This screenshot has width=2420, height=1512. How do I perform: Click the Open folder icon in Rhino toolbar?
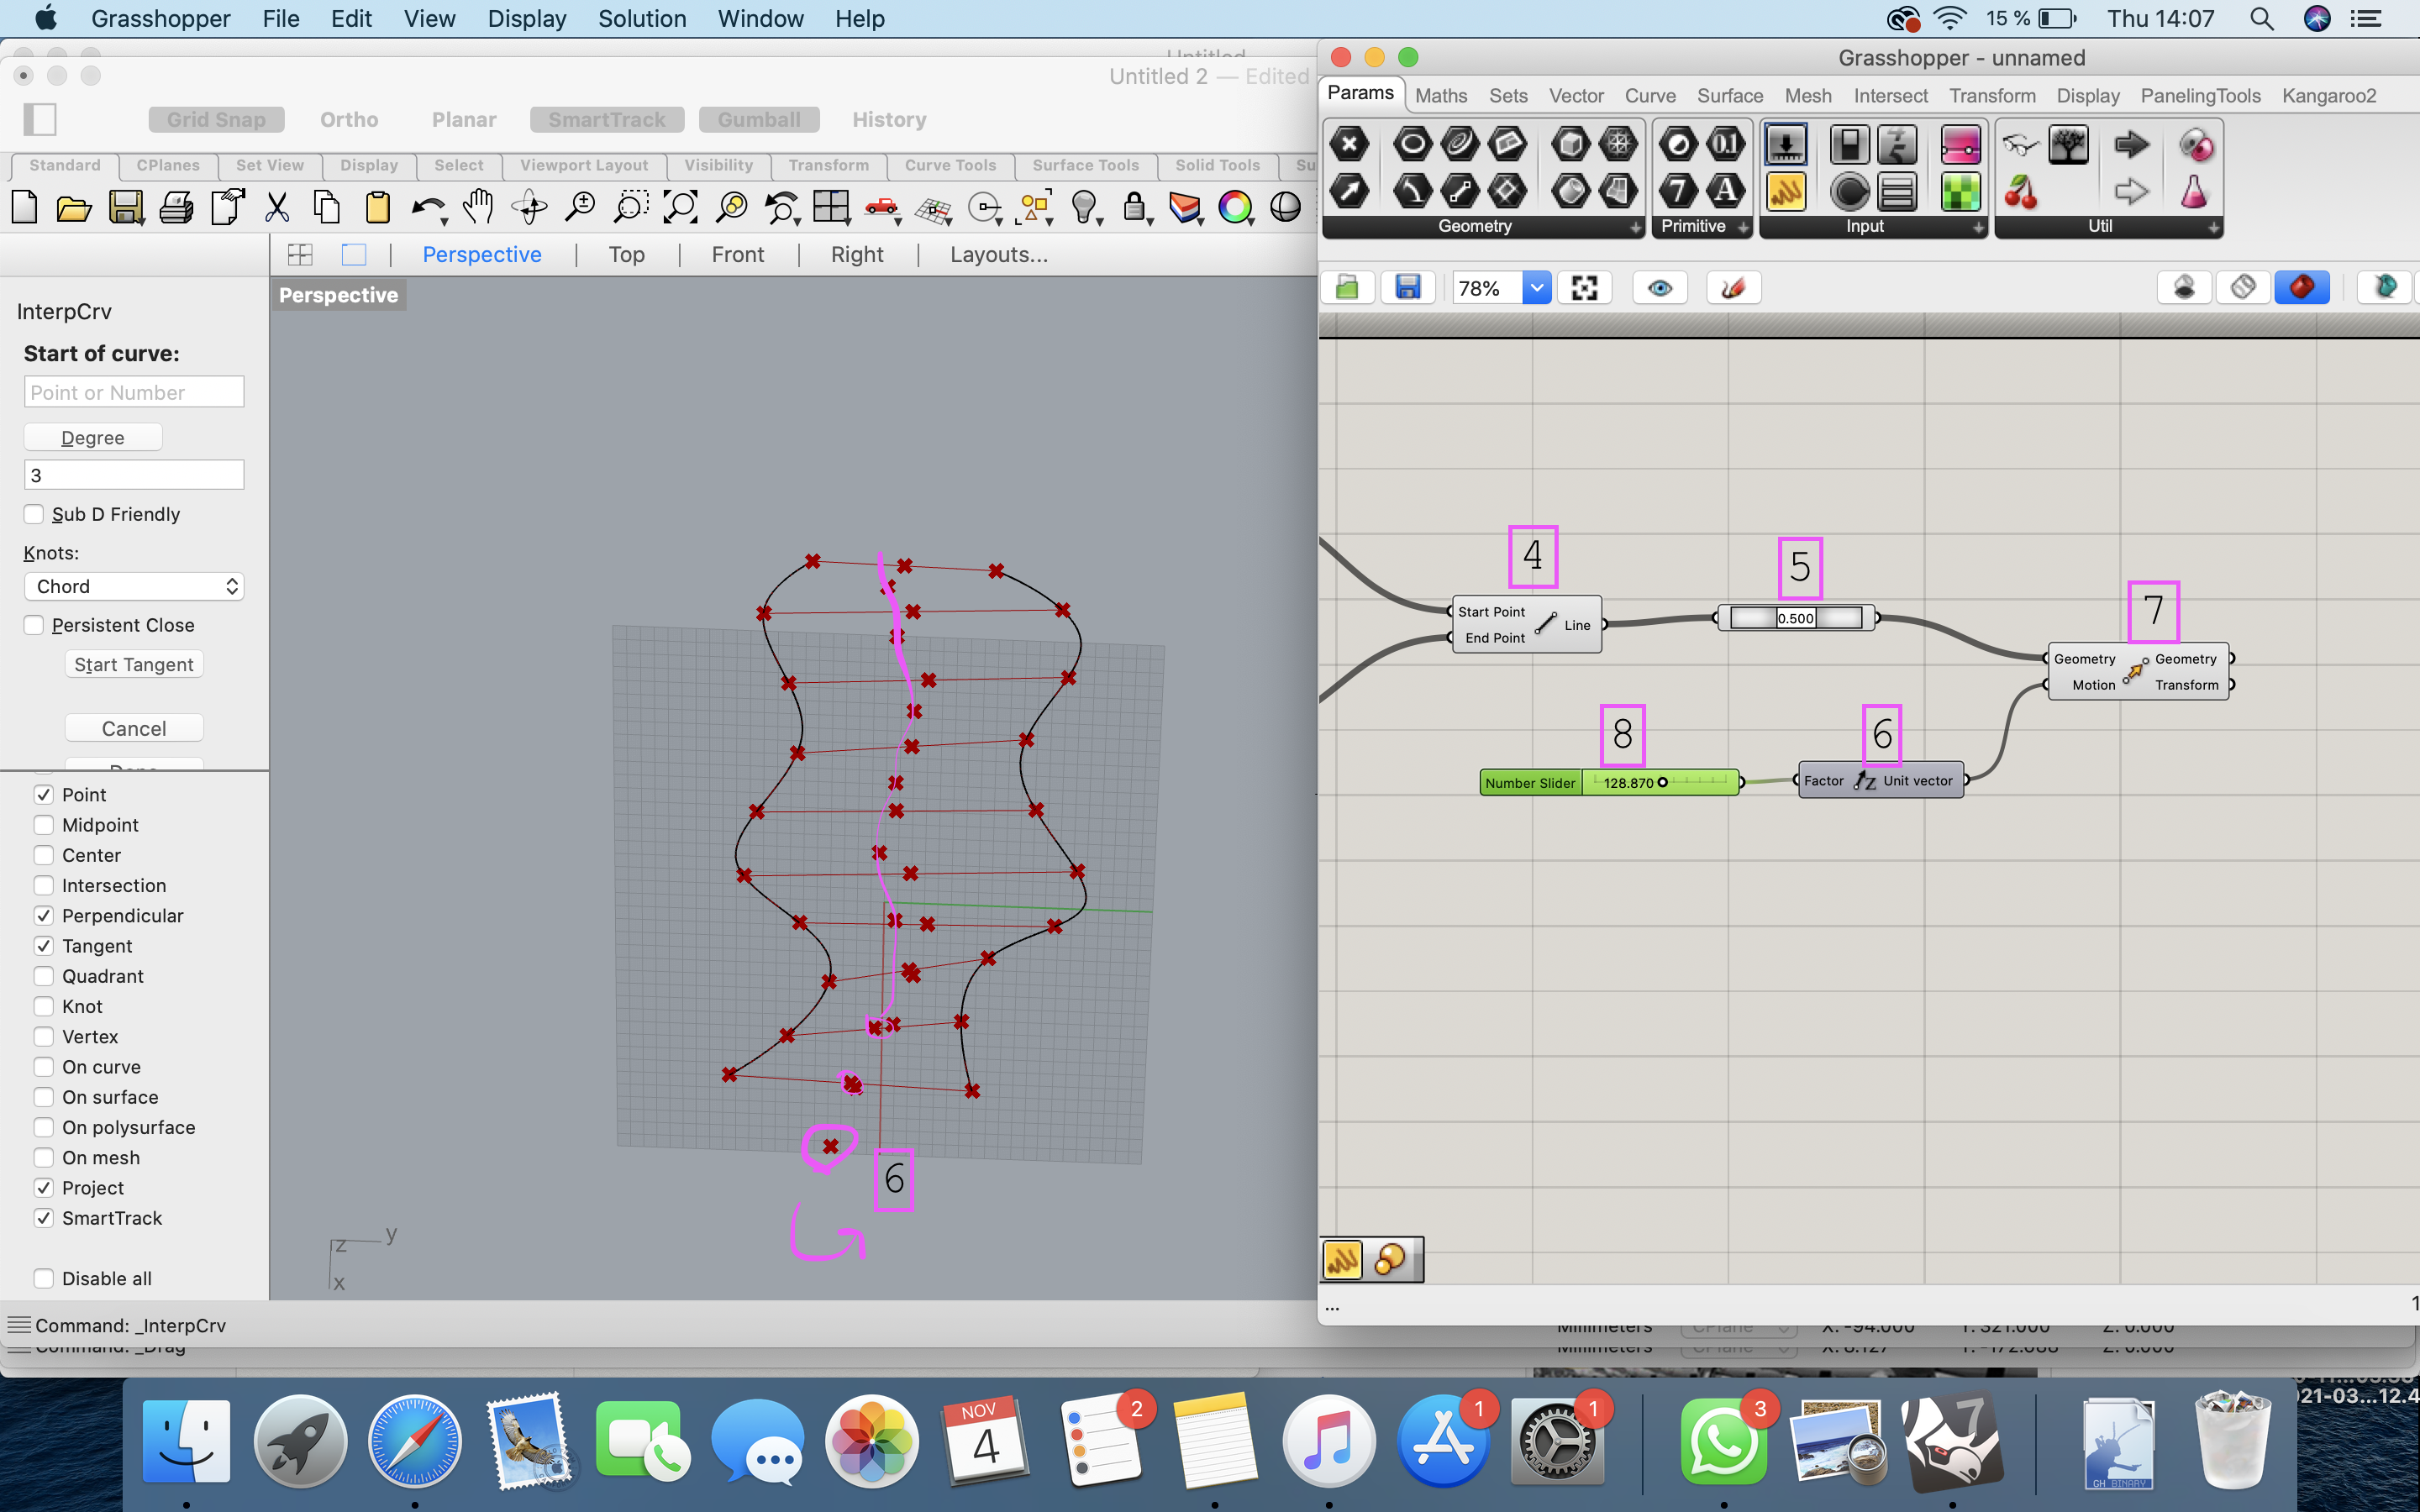[x=74, y=208]
